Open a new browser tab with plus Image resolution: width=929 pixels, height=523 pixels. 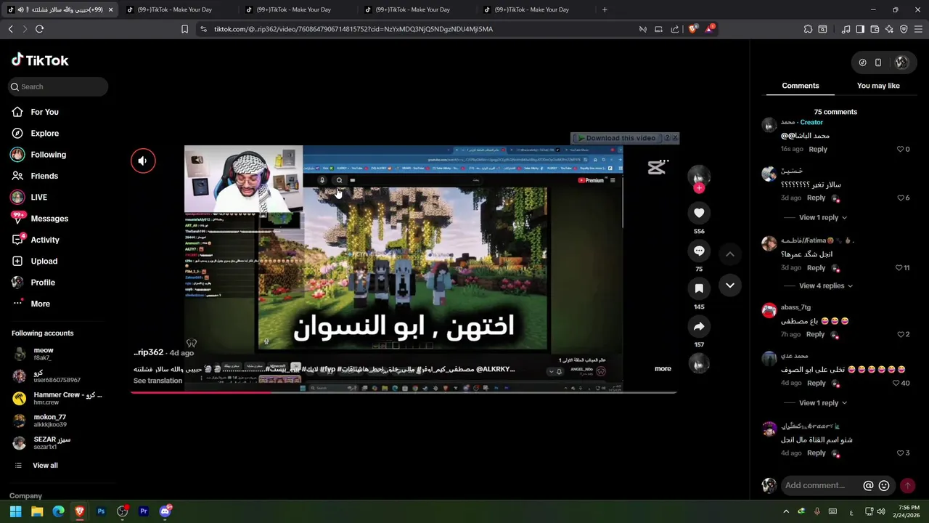tap(605, 9)
